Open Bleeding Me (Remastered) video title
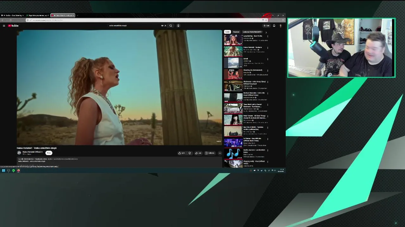405x227 pixels. pyautogui.click(x=253, y=70)
